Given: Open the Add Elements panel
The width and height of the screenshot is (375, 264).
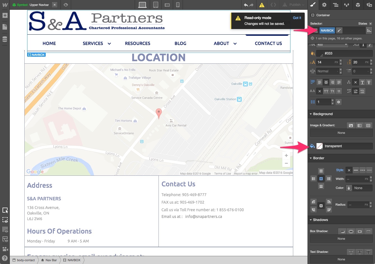Looking at the screenshot, I should (x=5, y=15).
